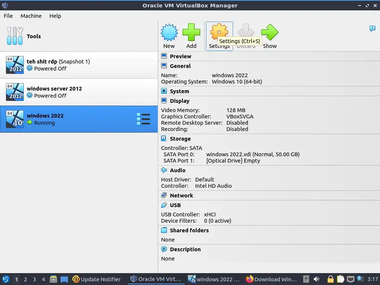Screen dimensions: 380x285
Task: Open the Help menu
Action: click(x=55, y=16)
